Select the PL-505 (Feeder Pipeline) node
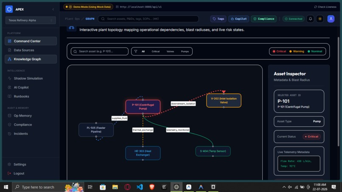342x192 pixels. click(x=96, y=130)
